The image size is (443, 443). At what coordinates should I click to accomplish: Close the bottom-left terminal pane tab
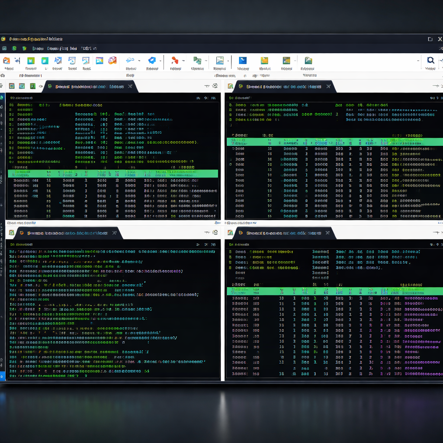pyautogui.click(x=115, y=233)
